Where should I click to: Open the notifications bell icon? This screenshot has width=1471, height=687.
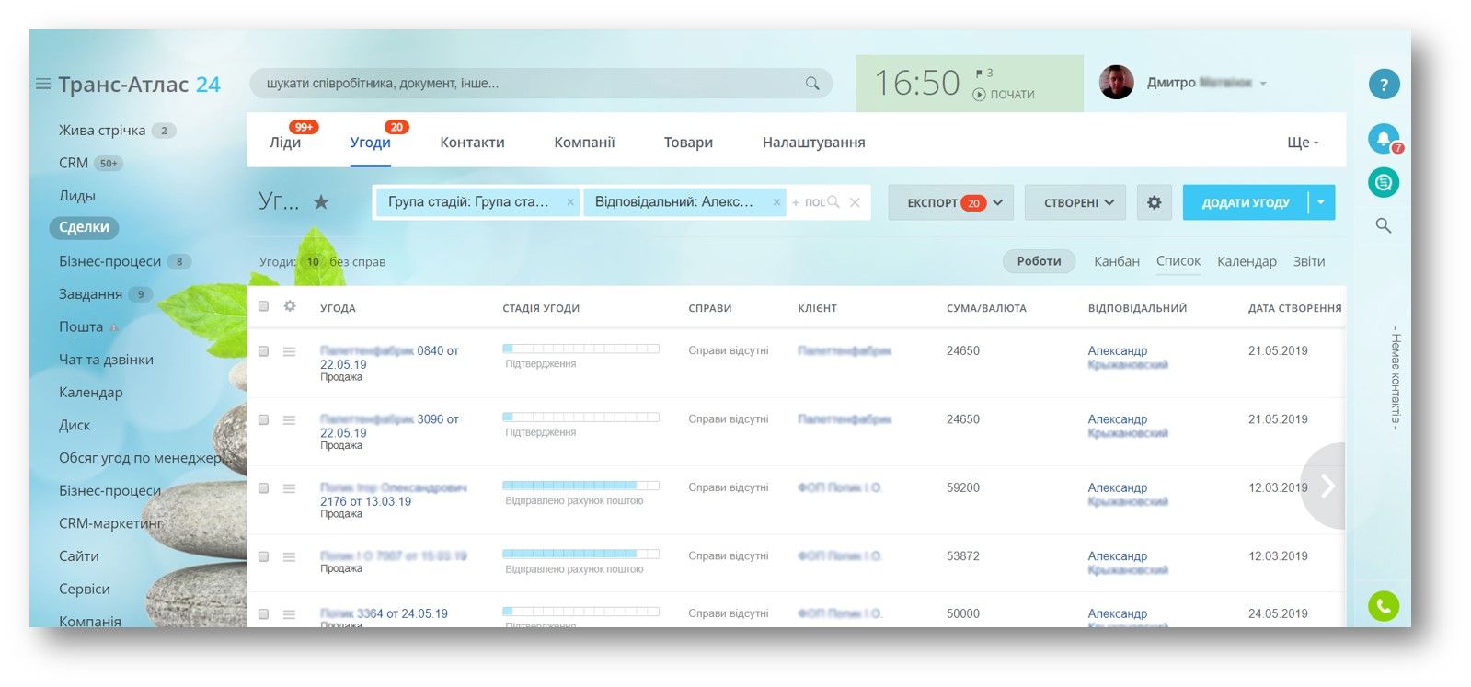tap(1382, 138)
